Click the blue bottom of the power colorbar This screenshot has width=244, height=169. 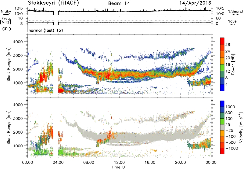[x=222, y=88]
